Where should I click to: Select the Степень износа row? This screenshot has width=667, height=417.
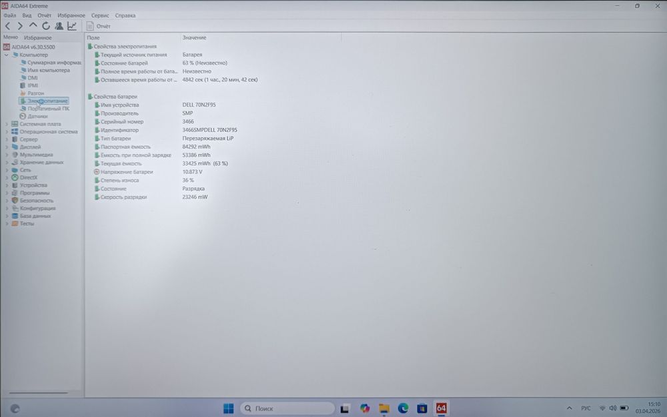pos(213,180)
